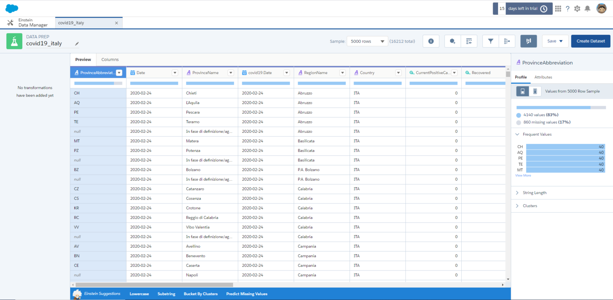Open the notifications bell
The height and width of the screenshot is (300, 613).
point(587,8)
